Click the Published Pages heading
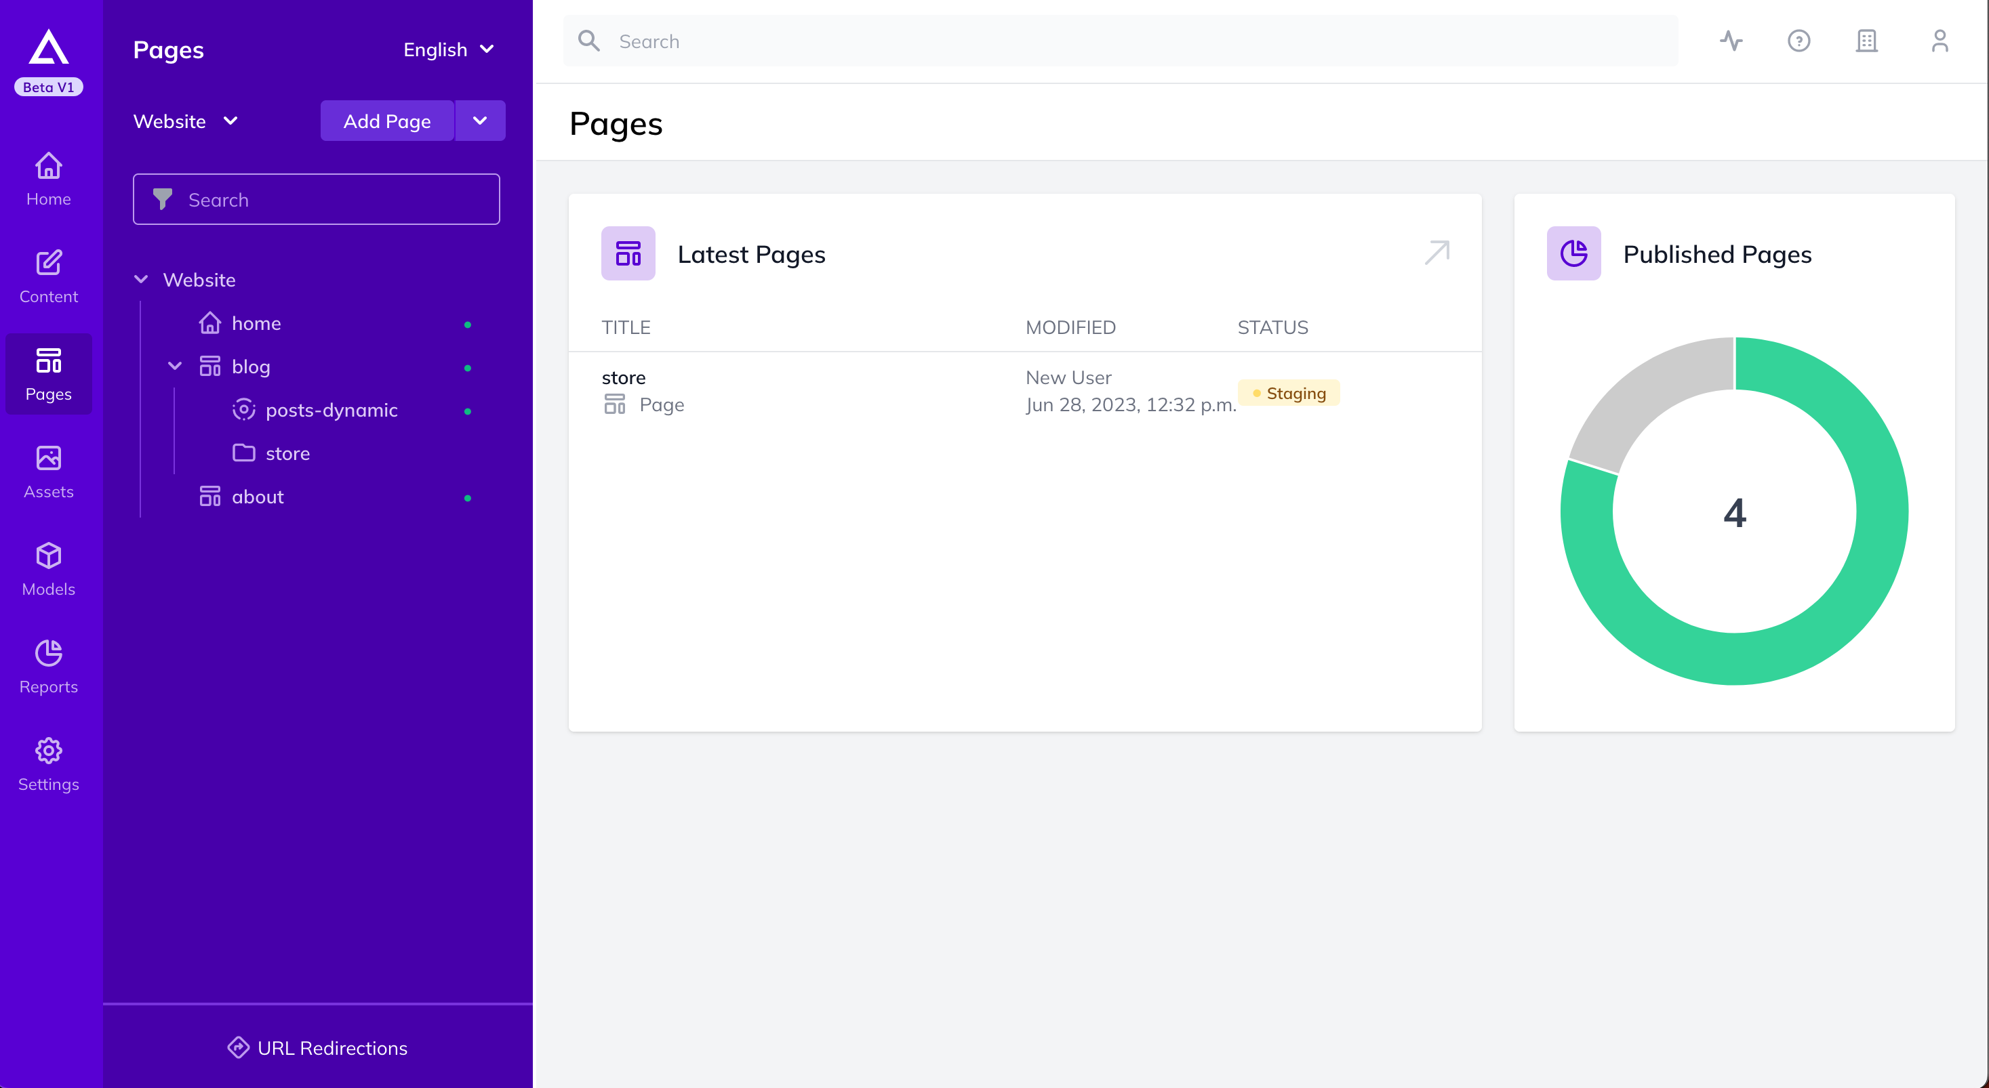The image size is (1989, 1088). 1717,254
